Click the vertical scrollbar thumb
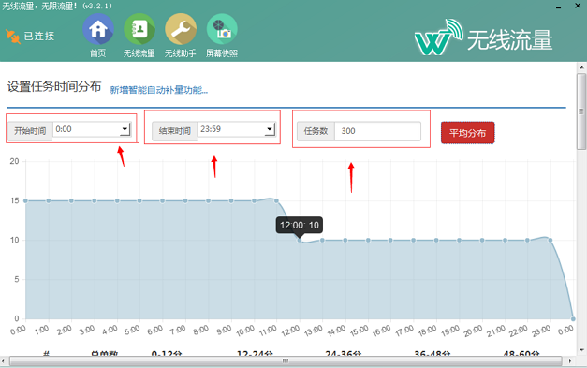The height and width of the screenshot is (368, 587). 581,111
